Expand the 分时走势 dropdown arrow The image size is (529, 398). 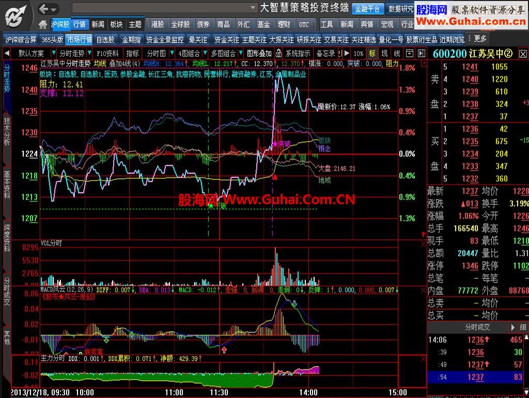89,53
